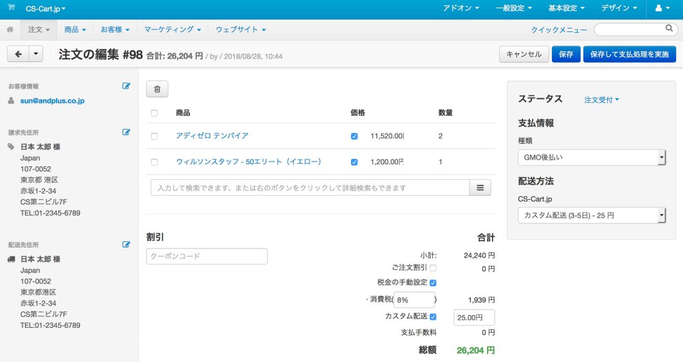Click the 24,240 円 subtotal value

coord(479,256)
